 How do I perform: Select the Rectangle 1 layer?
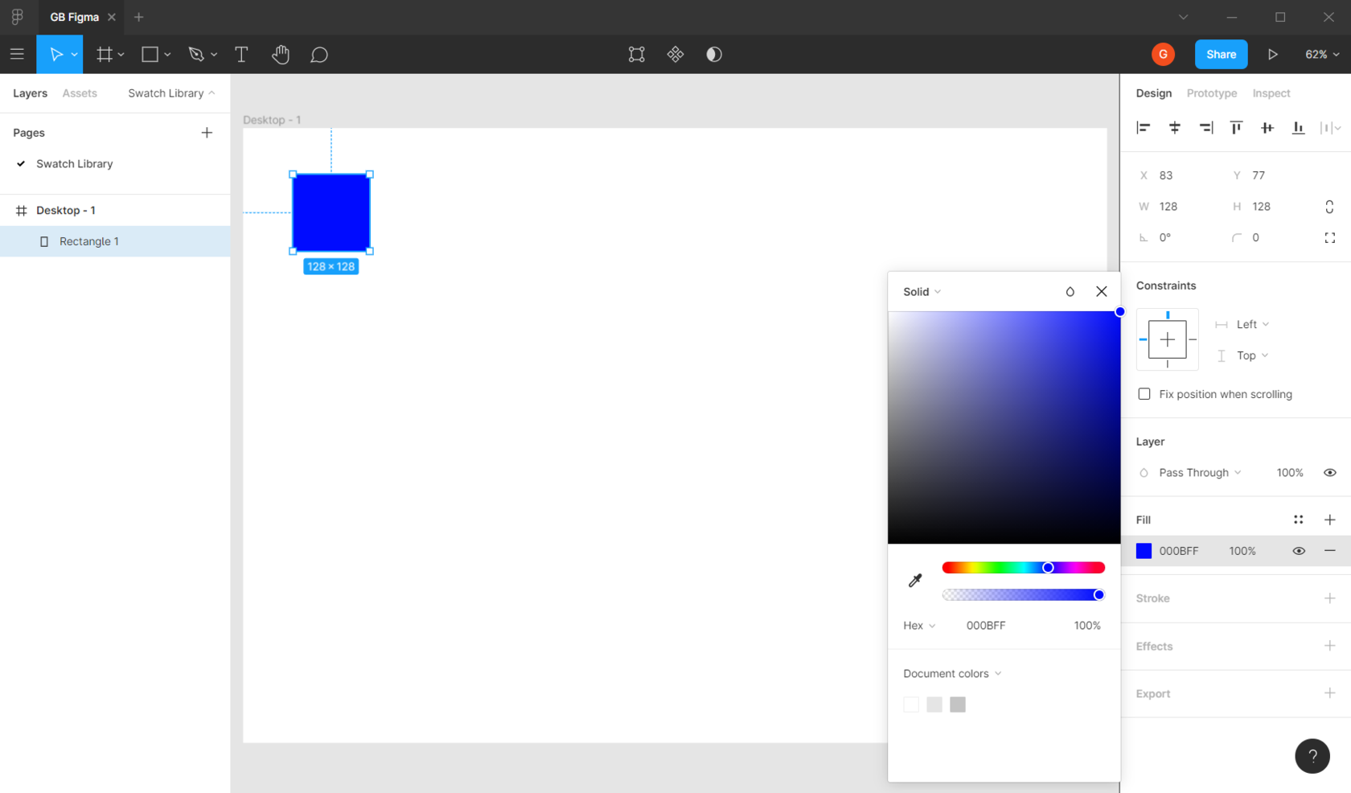(x=115, y=241)
